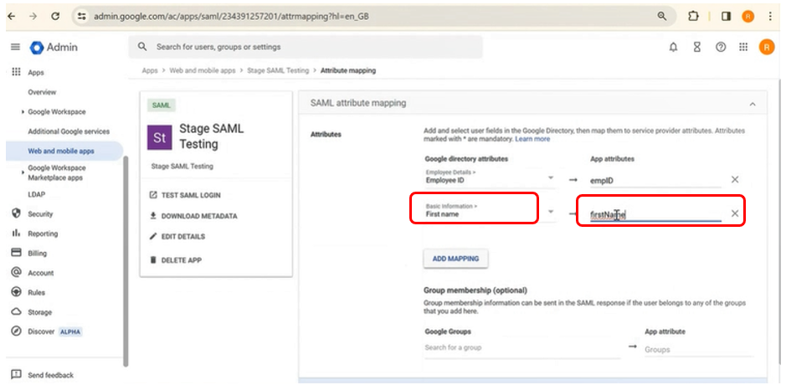
Task: Click the purple St app icon
Action: tap(159, 137)
